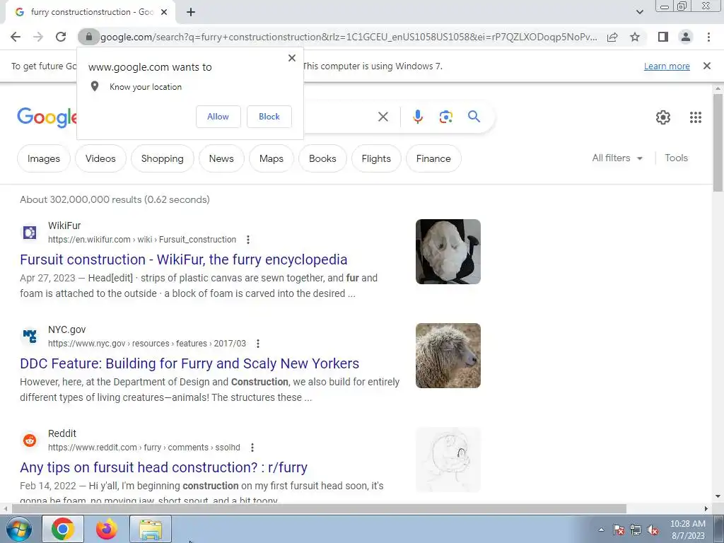Open the Chrome three-dot menu

pyautogui.click(x=708, y=37)
